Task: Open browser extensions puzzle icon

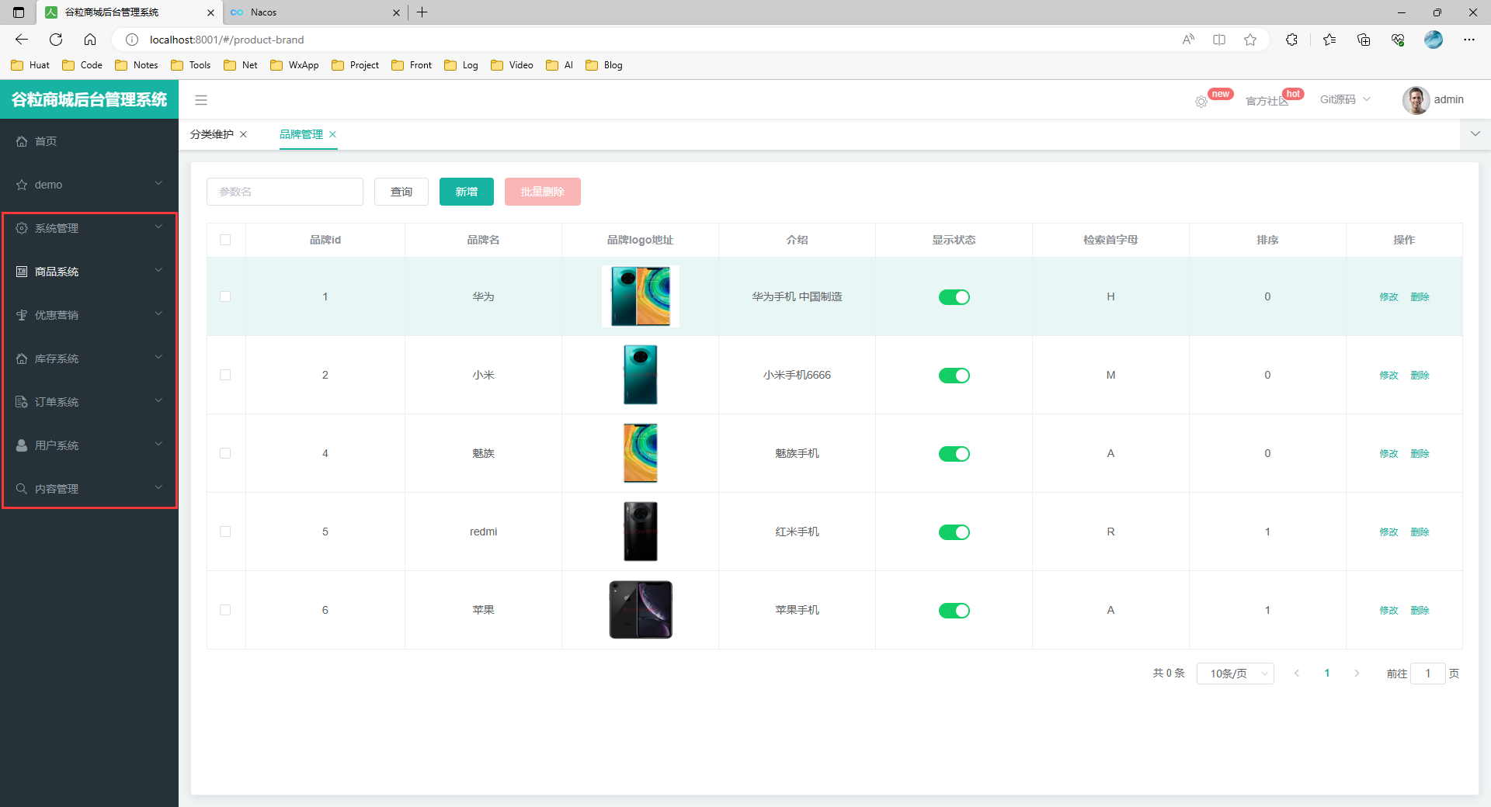Action: 1291,40
